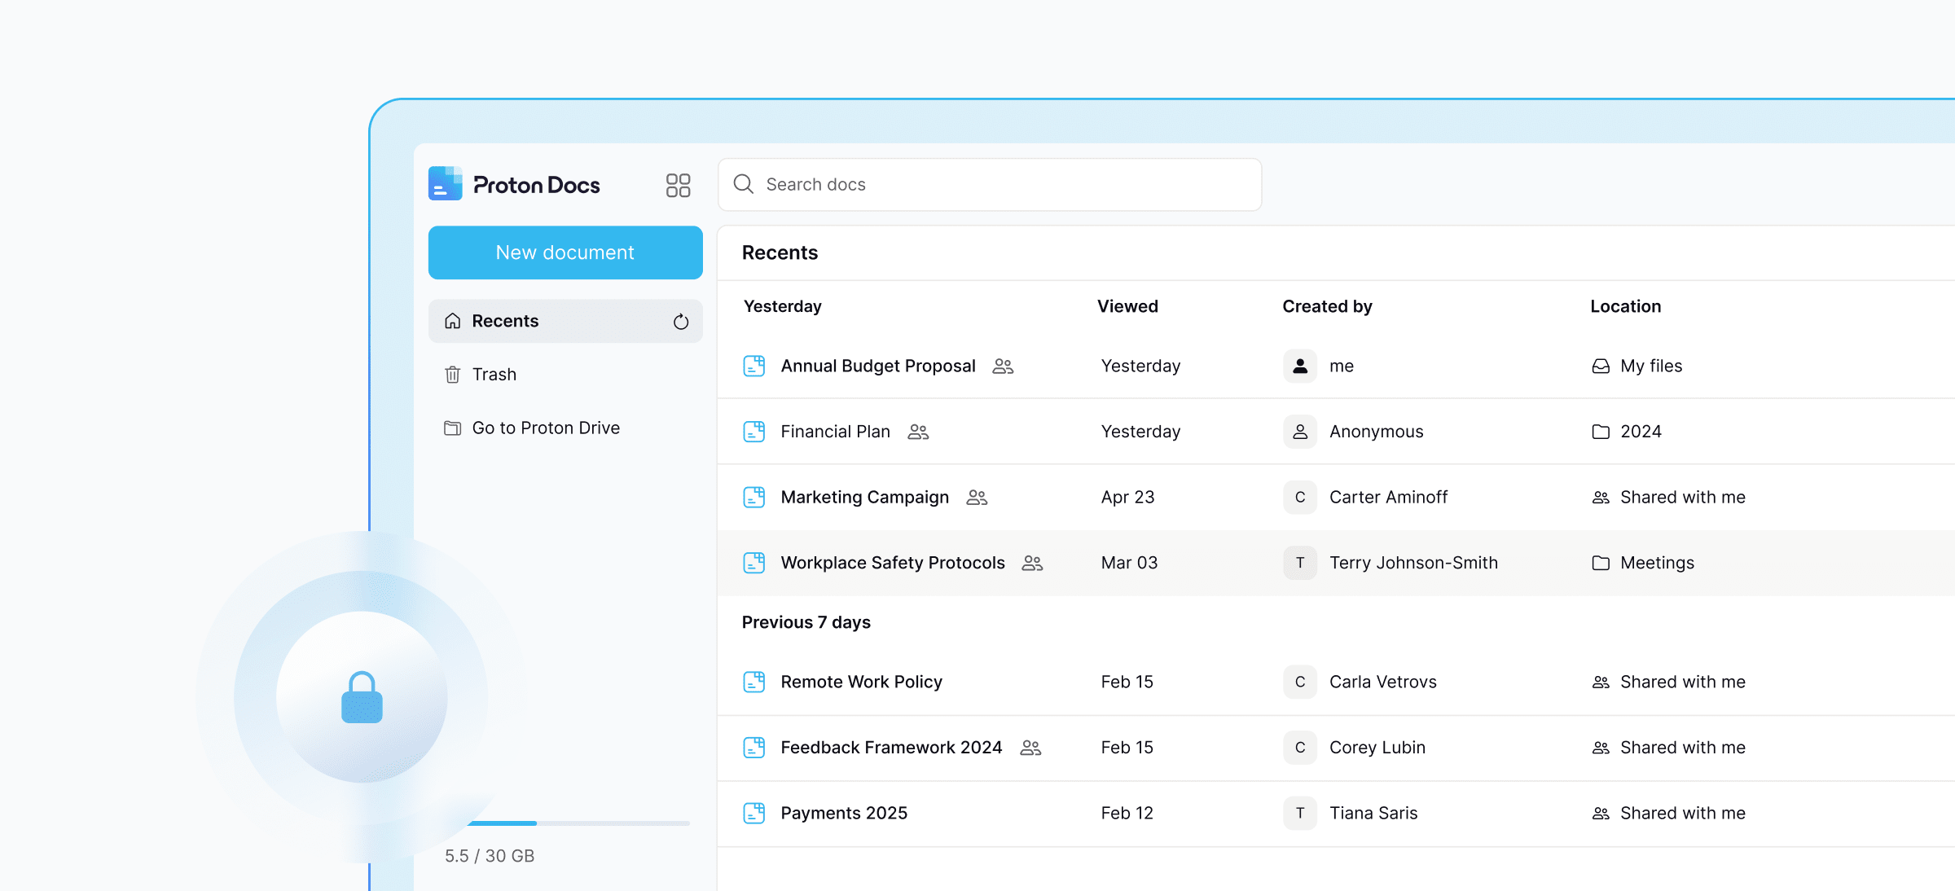Click the shared users icon on Annual Budget Proposal

[x=1003, y=366]
